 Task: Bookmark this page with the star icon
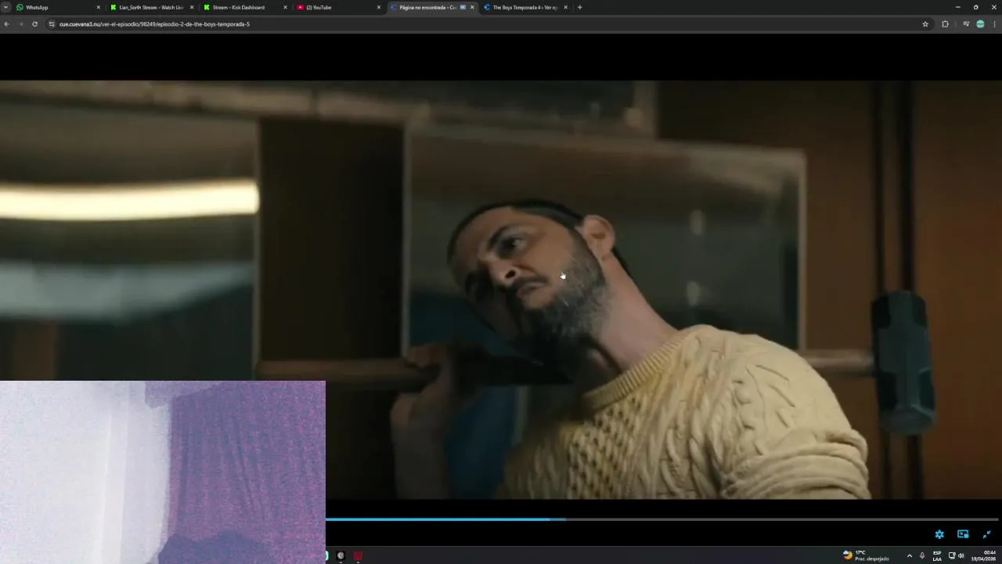925,24
